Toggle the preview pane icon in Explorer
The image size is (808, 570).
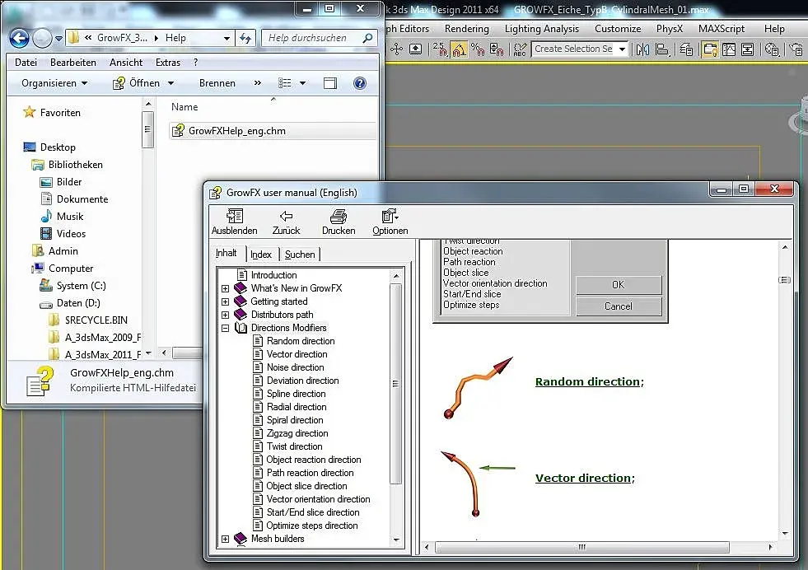point(330,83)
